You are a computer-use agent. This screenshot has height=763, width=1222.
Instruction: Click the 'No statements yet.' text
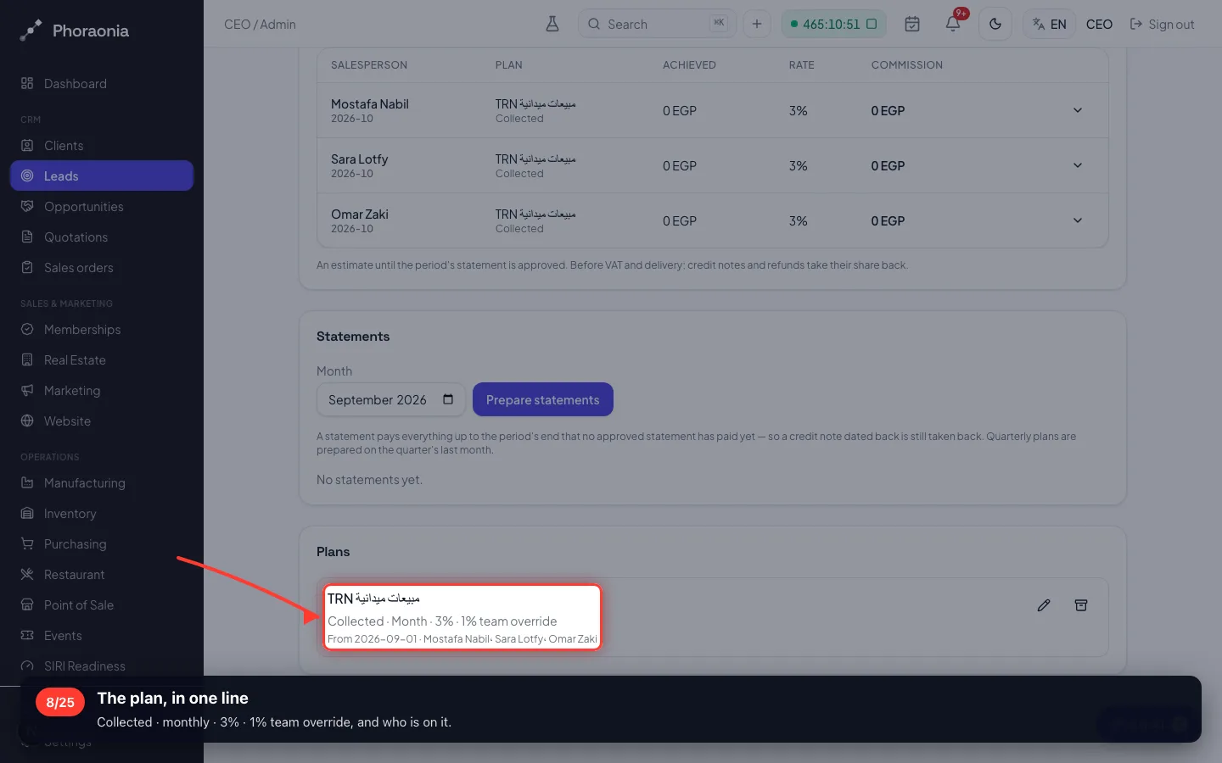tap(369, 479)
